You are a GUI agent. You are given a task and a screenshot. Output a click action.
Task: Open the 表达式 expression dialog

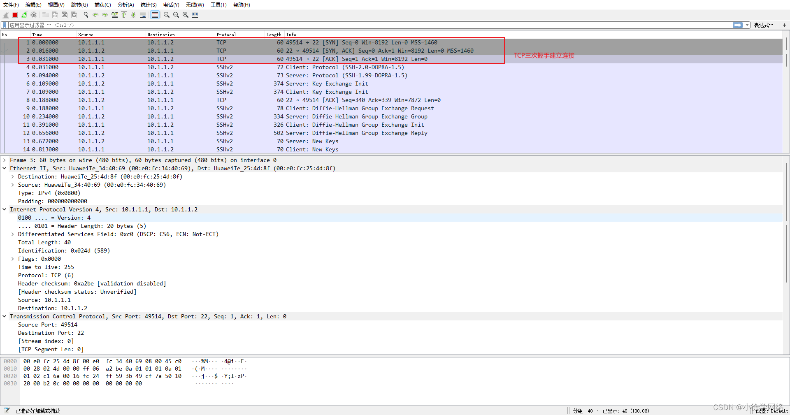click(x=764, y=25)
